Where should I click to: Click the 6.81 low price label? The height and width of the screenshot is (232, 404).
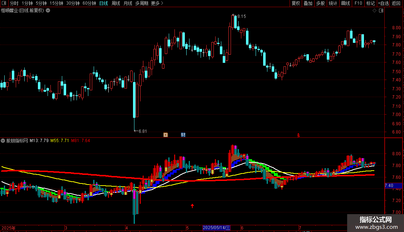click(143, 131)
